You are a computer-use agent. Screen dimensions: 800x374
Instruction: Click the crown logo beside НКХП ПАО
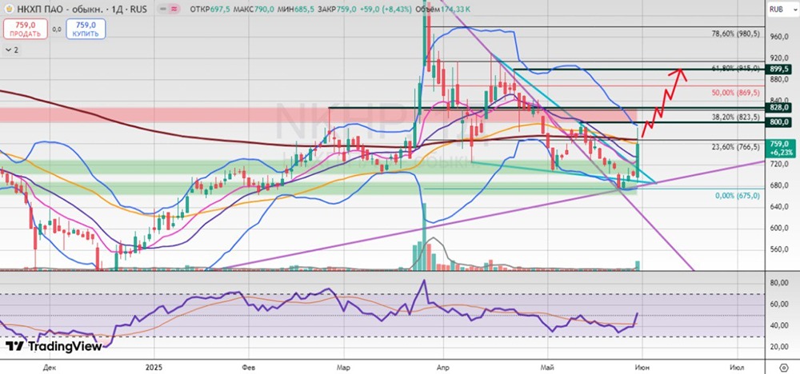tap(8, 9)
